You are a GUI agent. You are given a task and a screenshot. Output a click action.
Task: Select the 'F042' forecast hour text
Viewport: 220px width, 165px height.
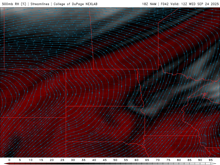tap(164, 4)
